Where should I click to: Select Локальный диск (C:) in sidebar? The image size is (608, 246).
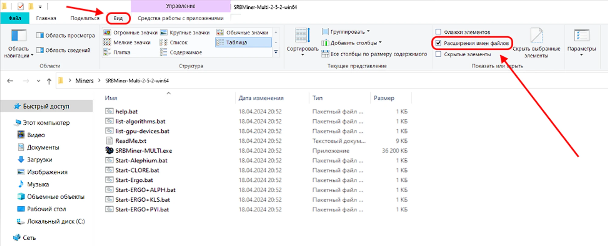pos(56,221)
